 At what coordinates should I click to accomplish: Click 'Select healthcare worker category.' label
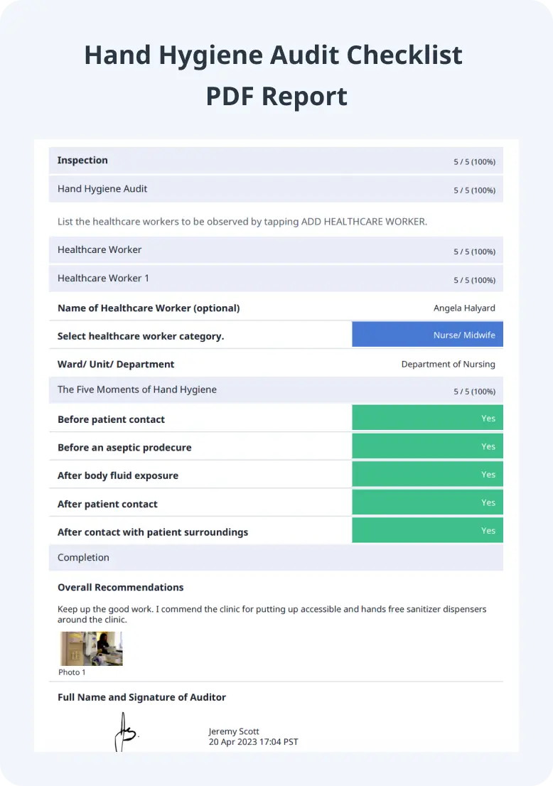tap(141, 336)
